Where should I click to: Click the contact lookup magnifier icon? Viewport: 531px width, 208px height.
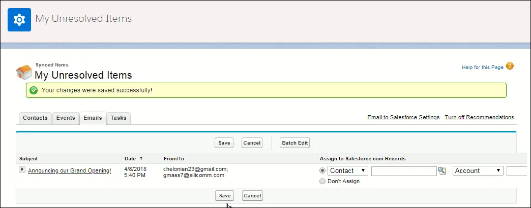(x=442, y=170)
